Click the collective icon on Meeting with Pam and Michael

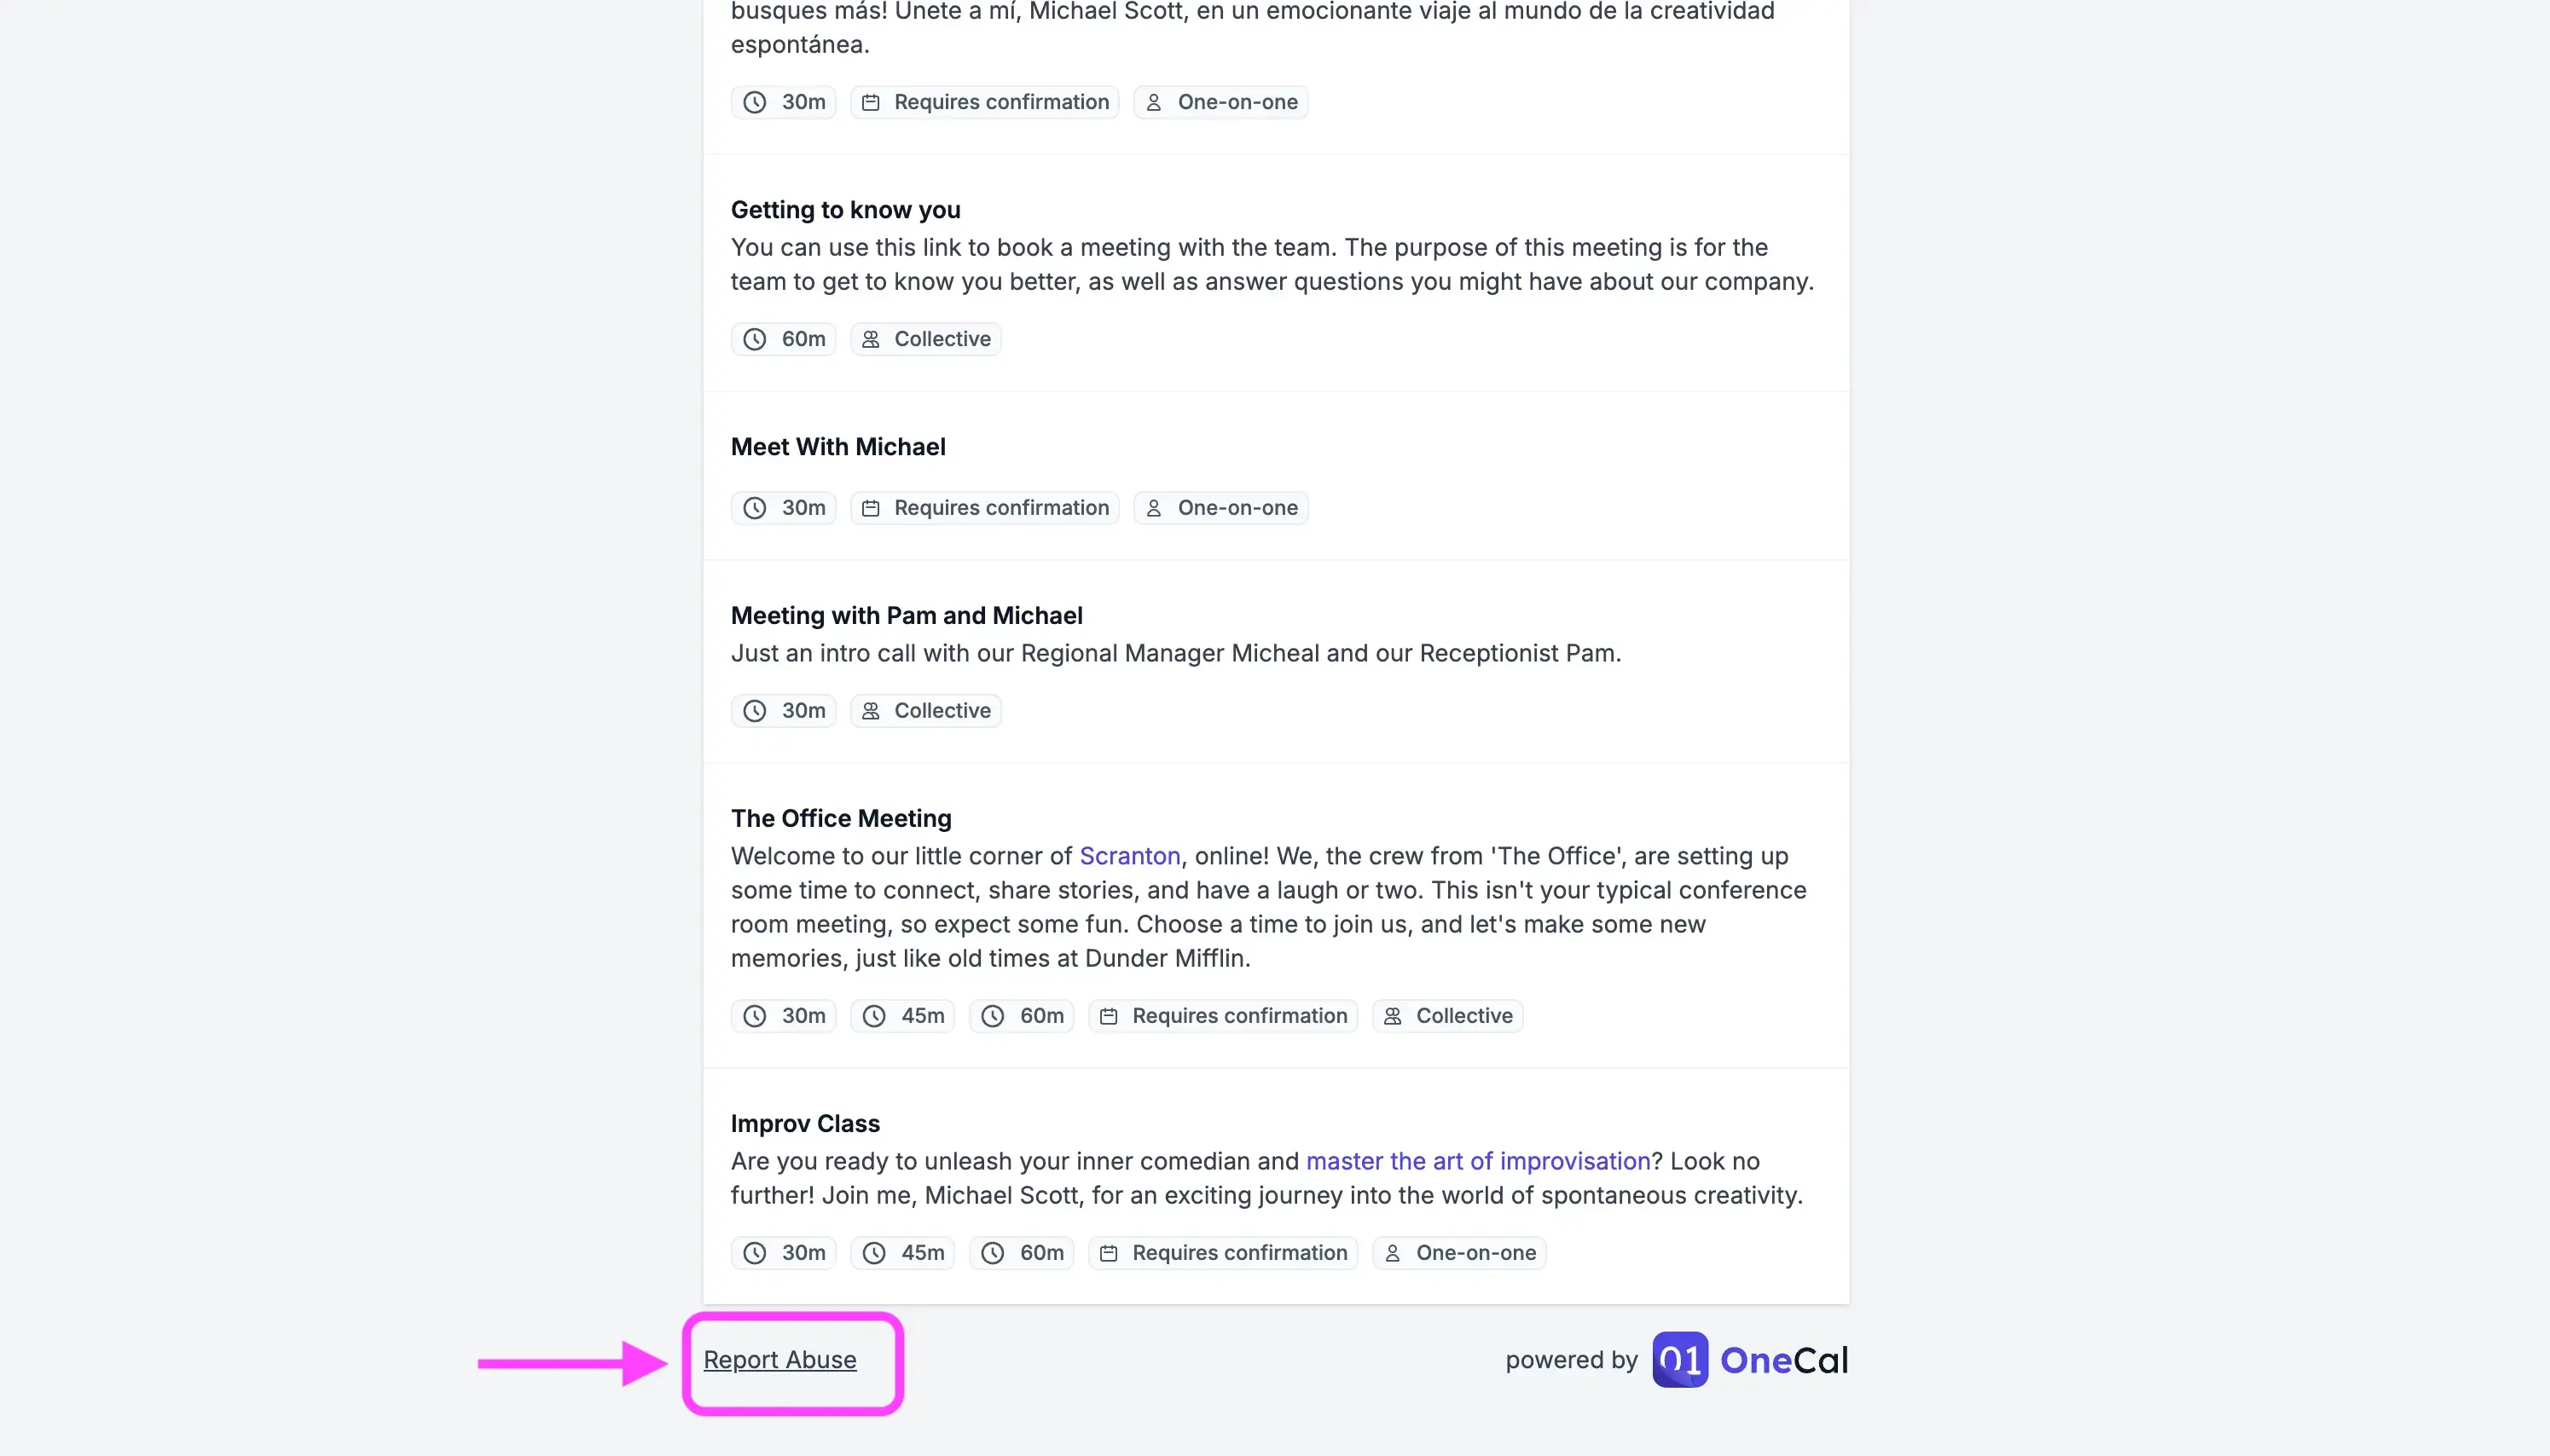(x=871, y=710)
